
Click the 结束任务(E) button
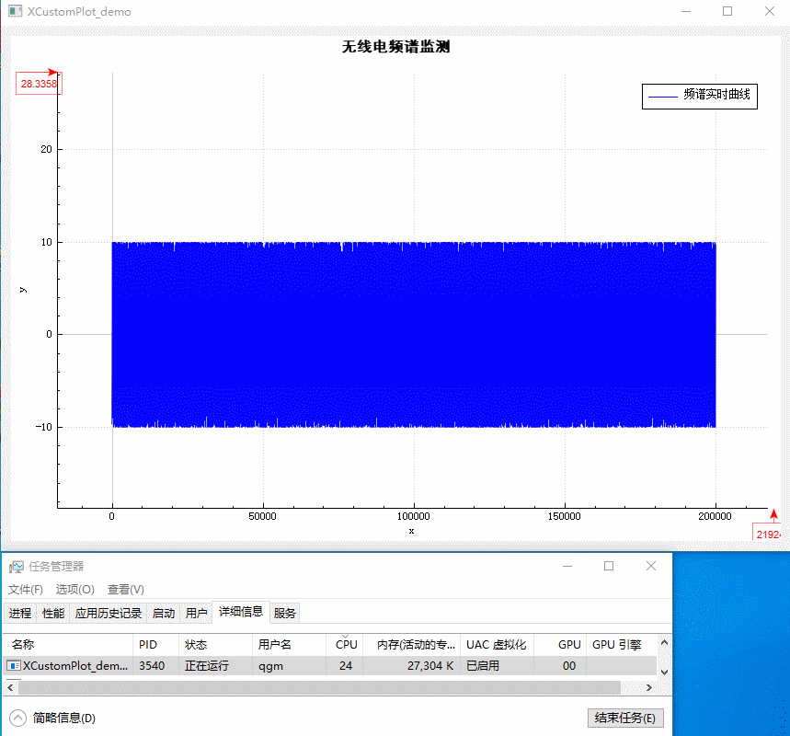(625, 718)
